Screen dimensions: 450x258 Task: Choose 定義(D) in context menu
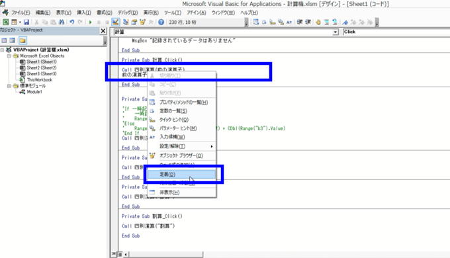182,174
